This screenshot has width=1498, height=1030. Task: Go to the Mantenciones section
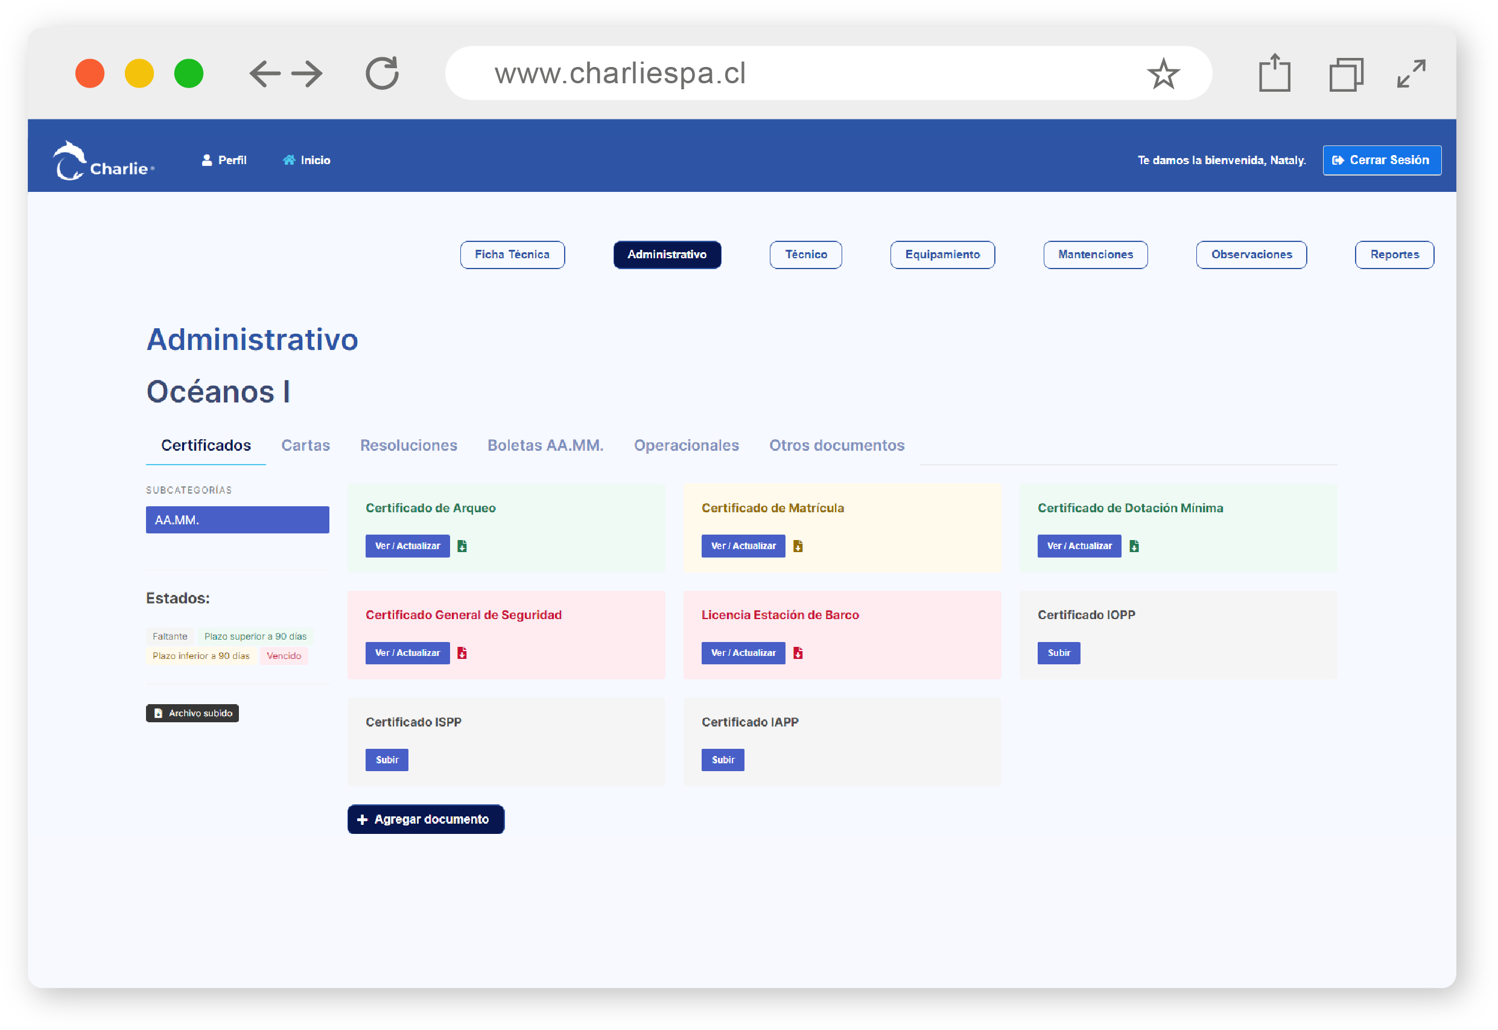(x=1095, y=255)
